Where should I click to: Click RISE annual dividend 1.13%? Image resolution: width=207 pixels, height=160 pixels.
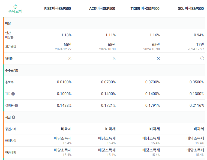click(x=66, y=35)
